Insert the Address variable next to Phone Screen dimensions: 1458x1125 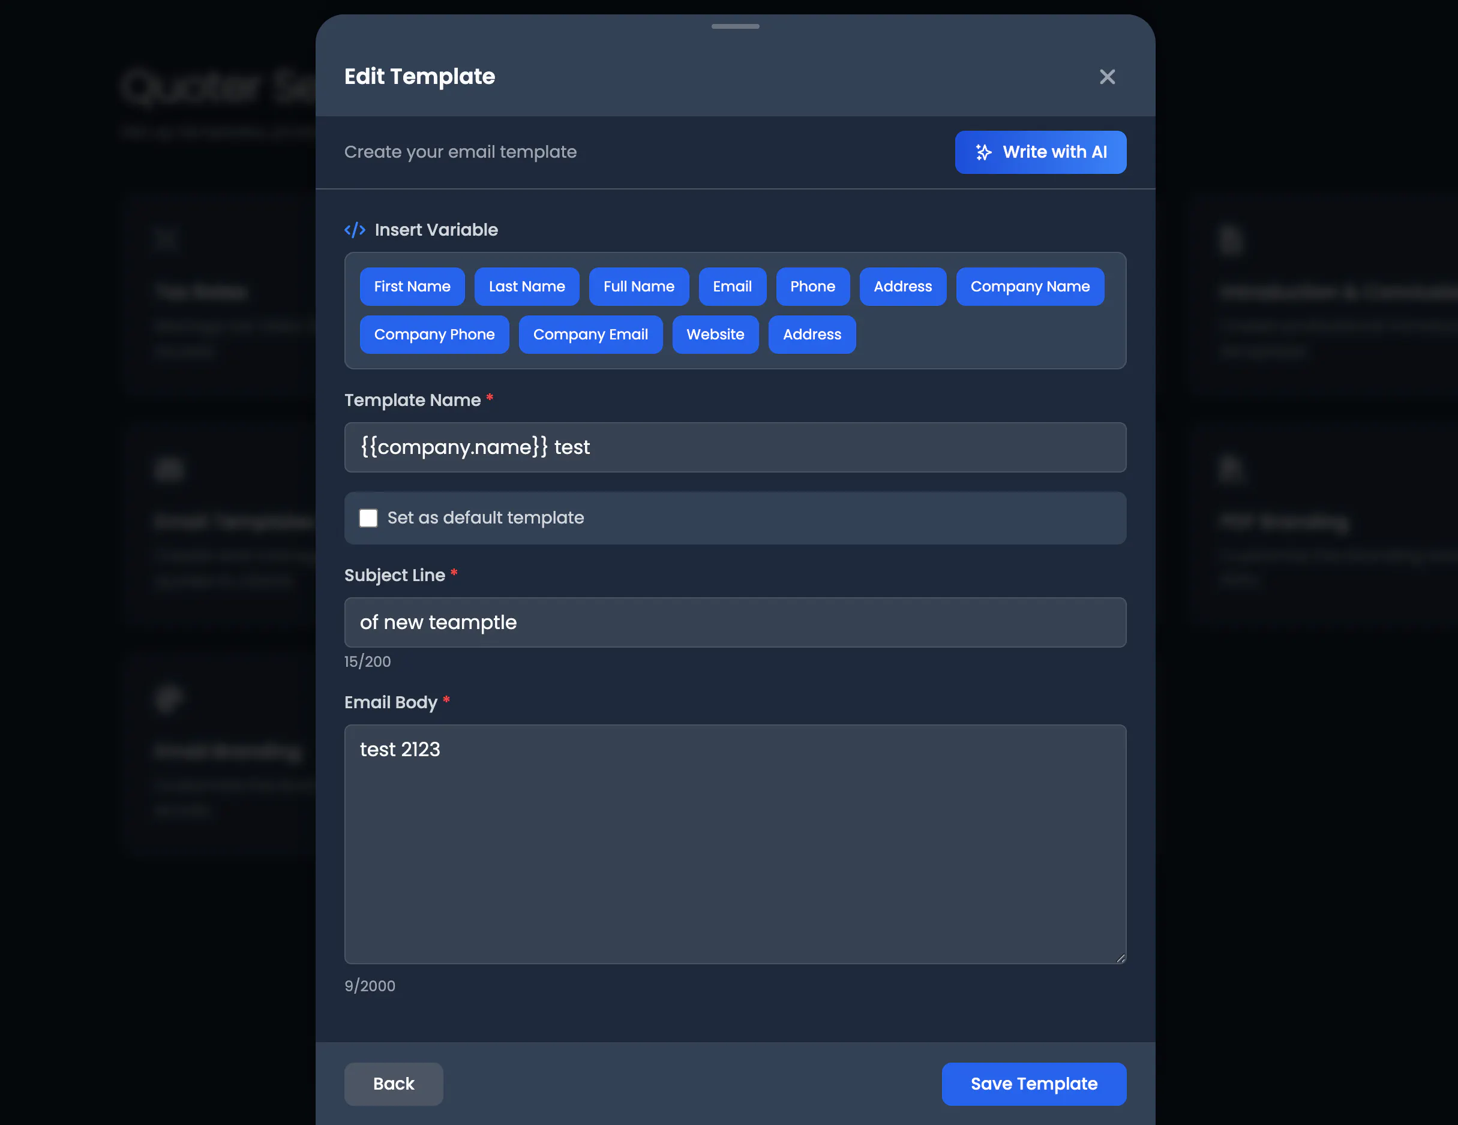[902, 286]
